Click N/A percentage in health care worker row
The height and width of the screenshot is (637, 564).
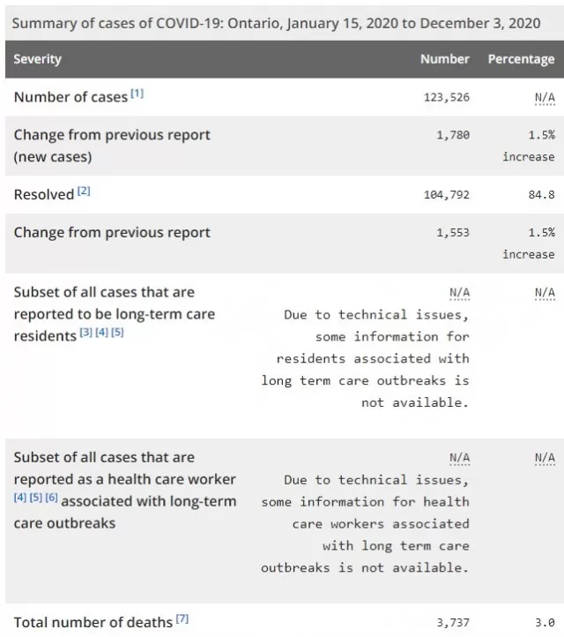click(x=545, y=458)
